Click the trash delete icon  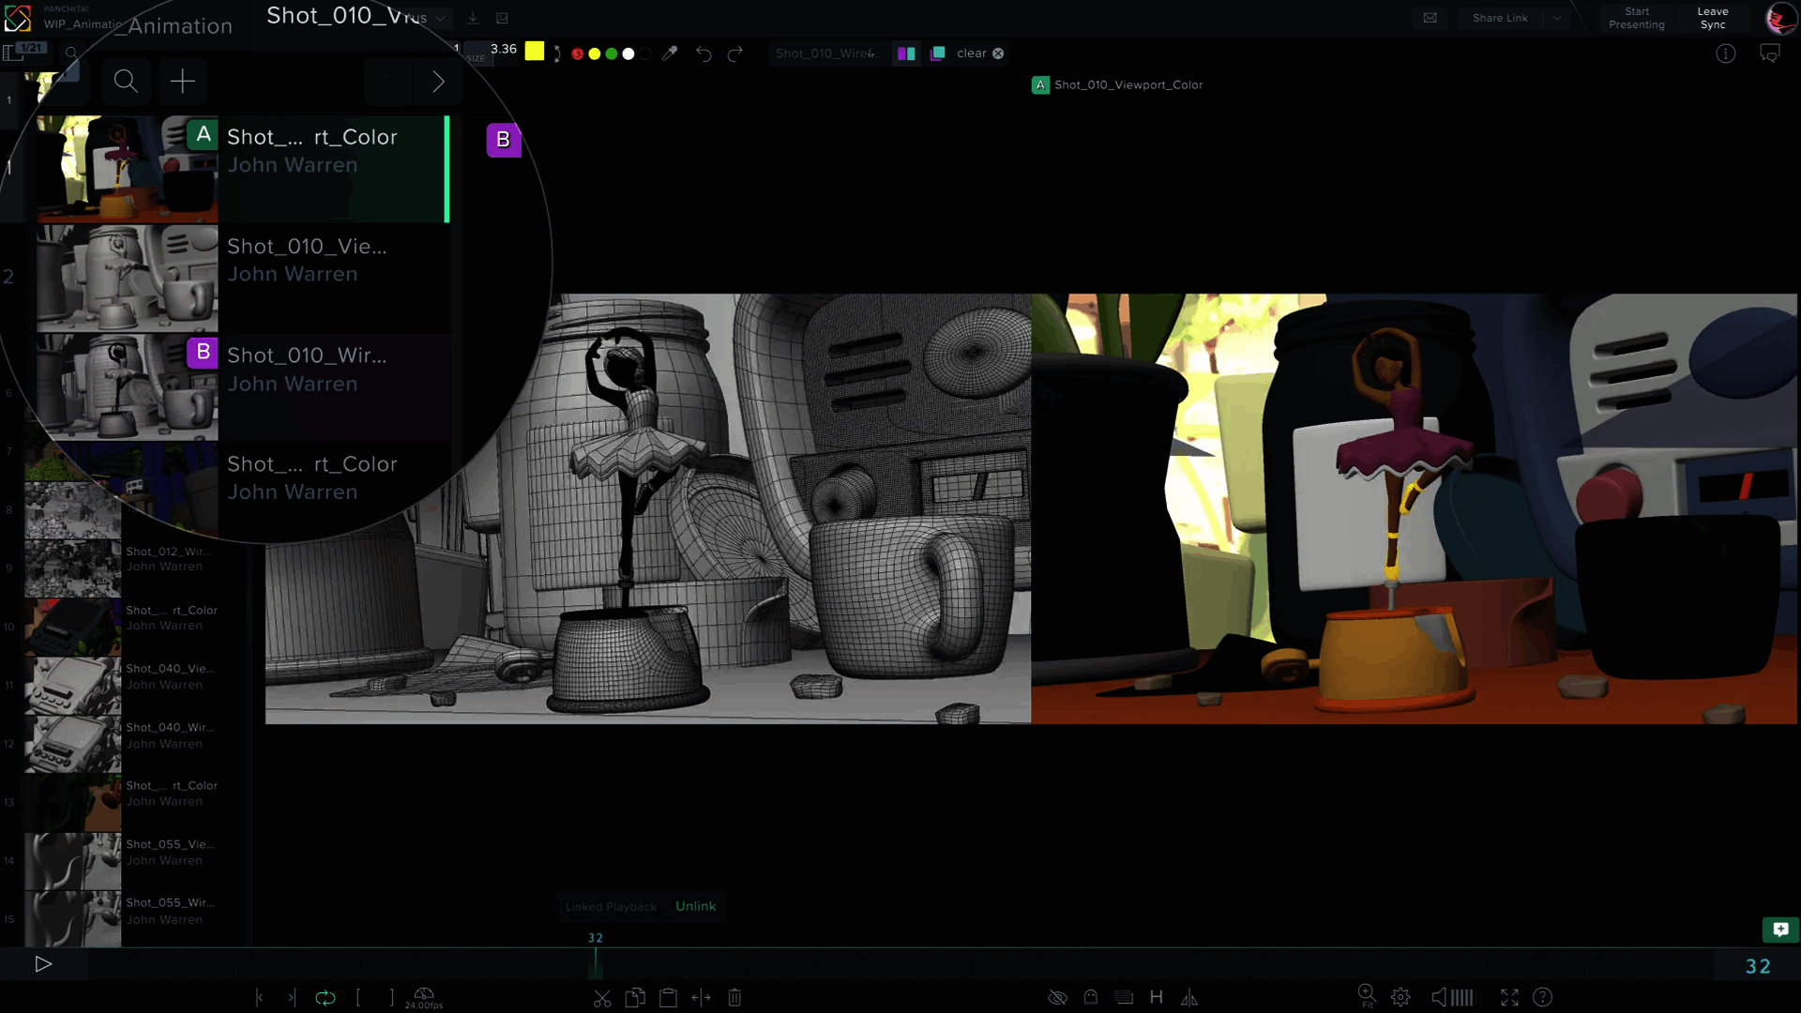pos(734,998)
